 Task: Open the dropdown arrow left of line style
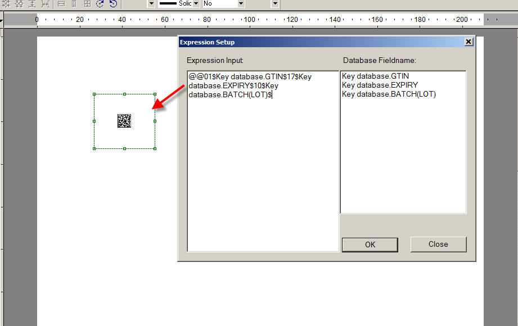click(151, 3)
